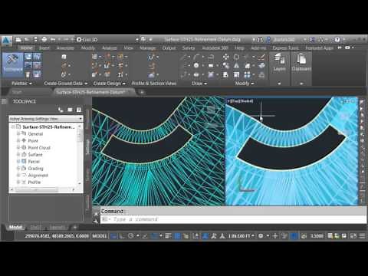Click the Save icon in quick access toolbar
This screenshot has height=276, width=368.
[x=35, y=39]
